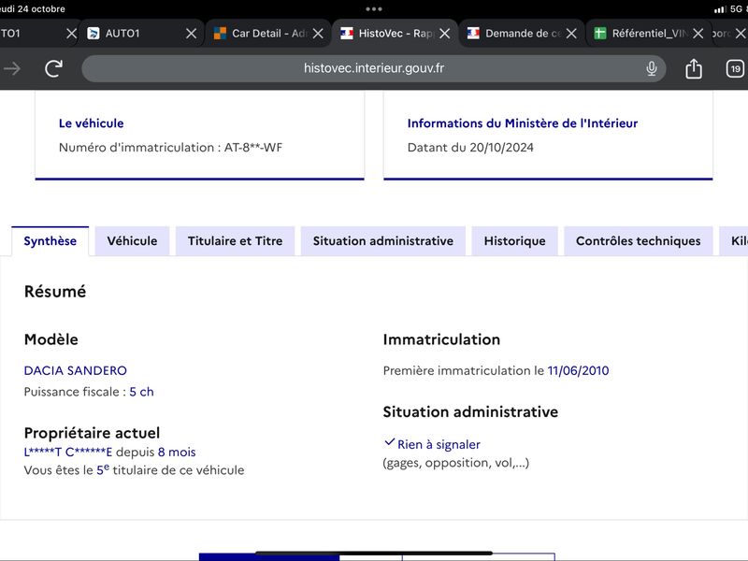Screen dimensions: 748x561
Task: Switch to the AUTO1 browser tab
Action: (134, 34)
